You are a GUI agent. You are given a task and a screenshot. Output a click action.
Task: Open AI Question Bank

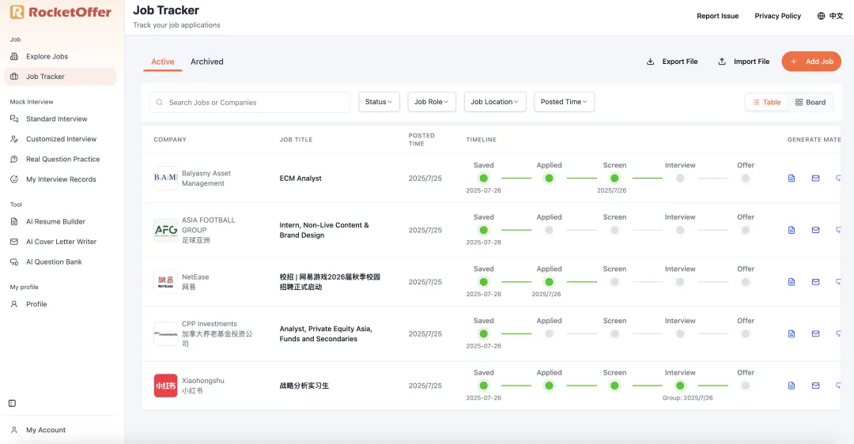click(x=54, y=262)
